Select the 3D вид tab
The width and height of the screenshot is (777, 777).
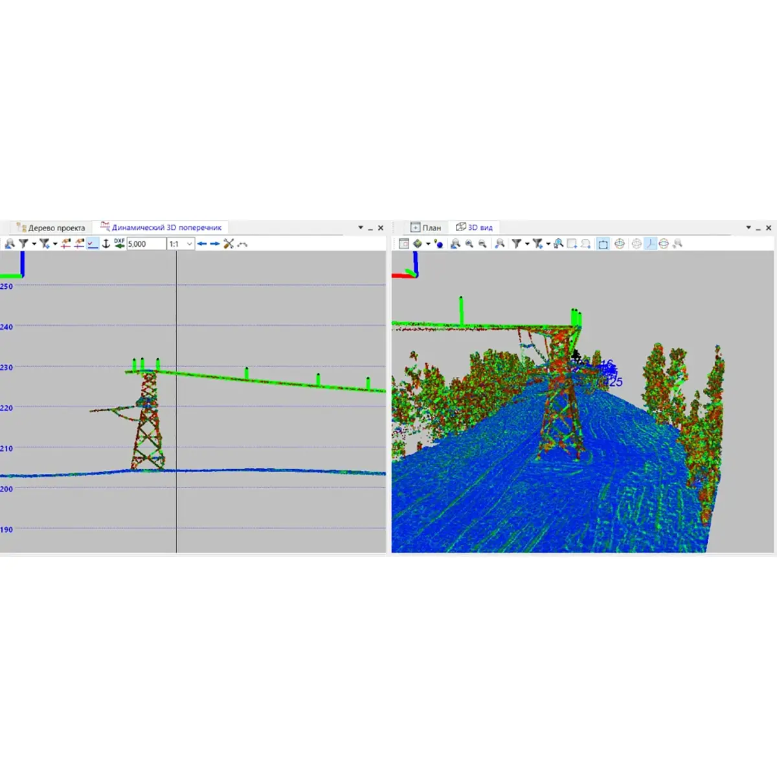[x=475, y=228]
